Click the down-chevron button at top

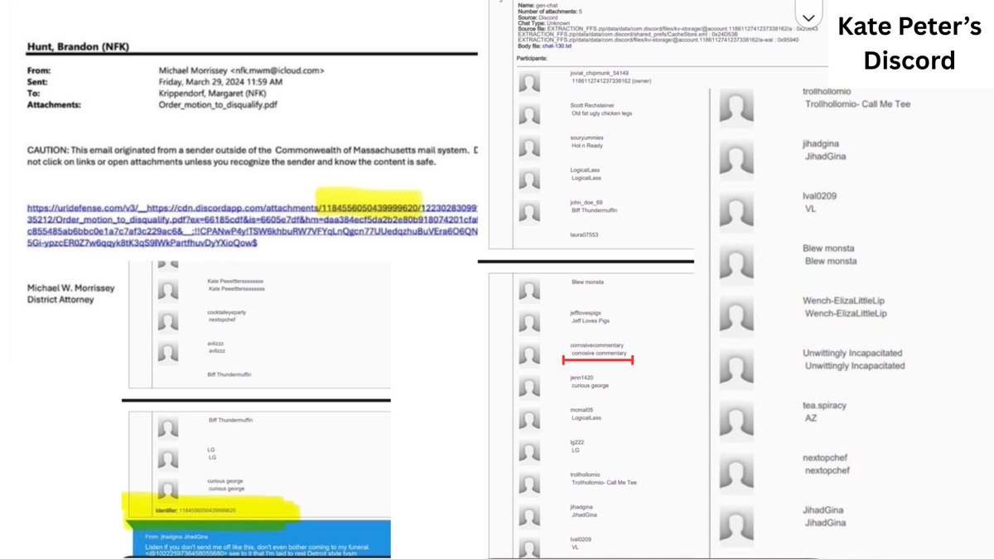point(809,16)
